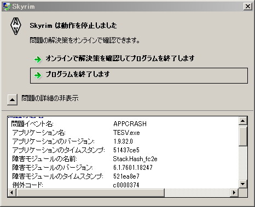Image resolution: width=255 pixels, height=207 pixels.
Task: Click green arrow beside オンラインで解決策を確認
Action: tap(38, 59)
